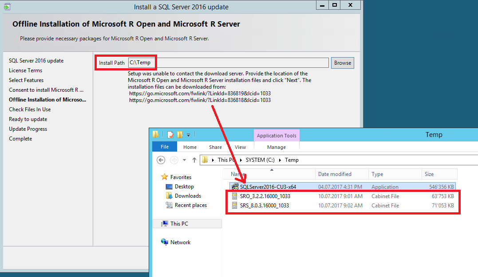
Task: Click the Browse button for install path
Action: tap(342, 62)
